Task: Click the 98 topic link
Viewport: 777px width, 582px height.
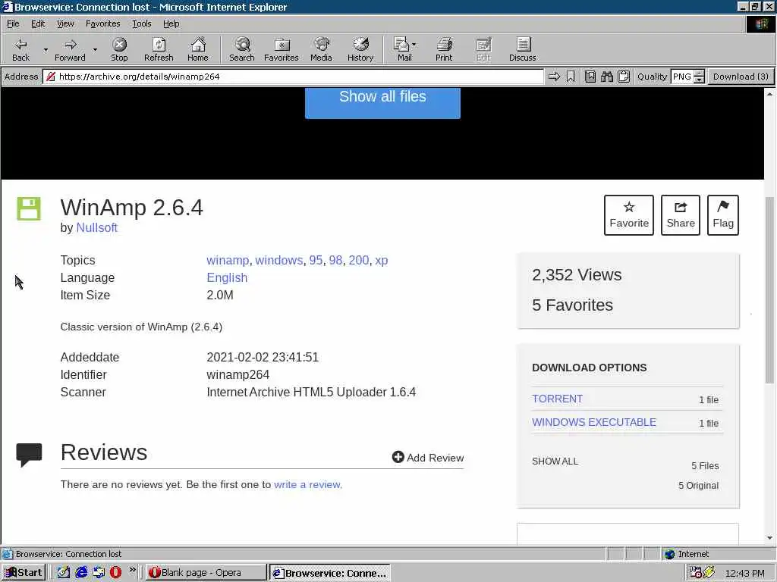Action: click(335, 261)
